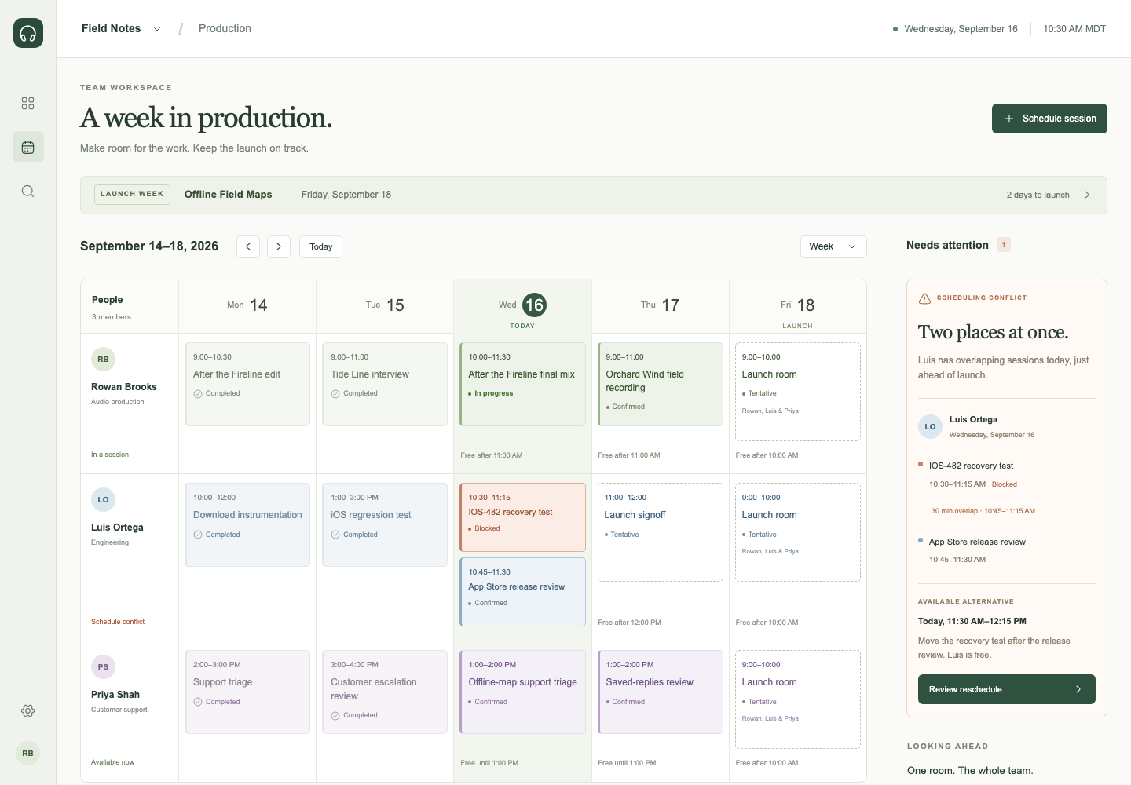Viewport: 1131px width, 785px height.
Task: Open the headphones app logo
Action: 28,33
